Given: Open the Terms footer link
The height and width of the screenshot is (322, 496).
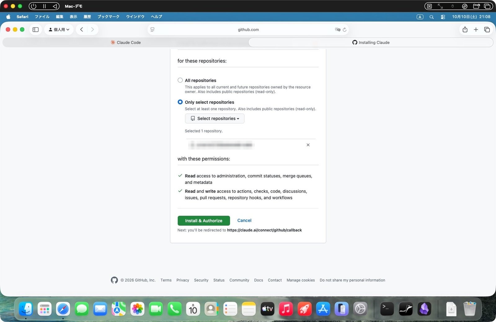Looking at the screenshot, I should pos(166,280).
